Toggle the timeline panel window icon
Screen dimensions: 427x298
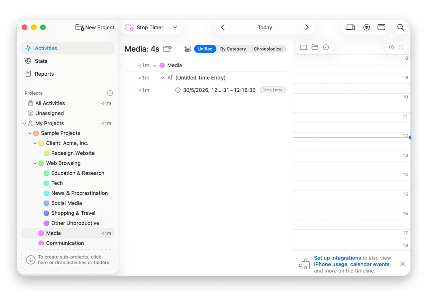point(381,27)
